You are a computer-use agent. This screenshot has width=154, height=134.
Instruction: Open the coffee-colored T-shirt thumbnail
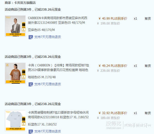tap(15, 73)
